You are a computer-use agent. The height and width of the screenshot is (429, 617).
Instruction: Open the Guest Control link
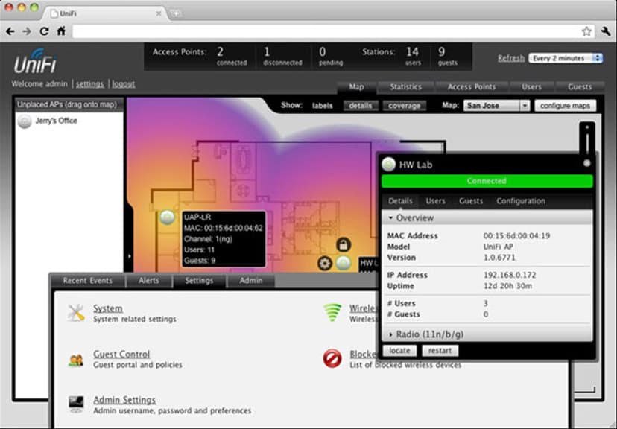121,354
